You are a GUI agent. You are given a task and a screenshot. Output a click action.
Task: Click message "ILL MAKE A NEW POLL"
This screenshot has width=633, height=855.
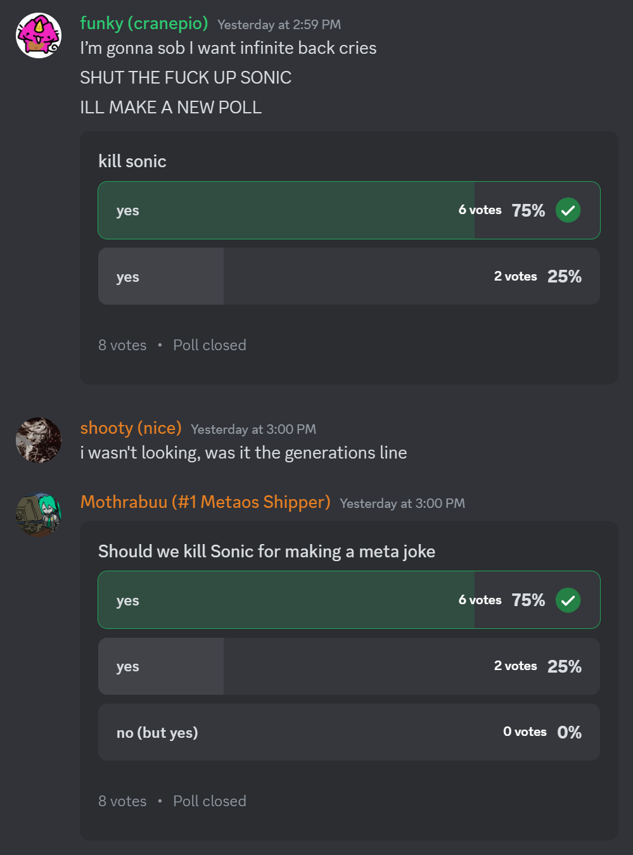pos(170,108)
